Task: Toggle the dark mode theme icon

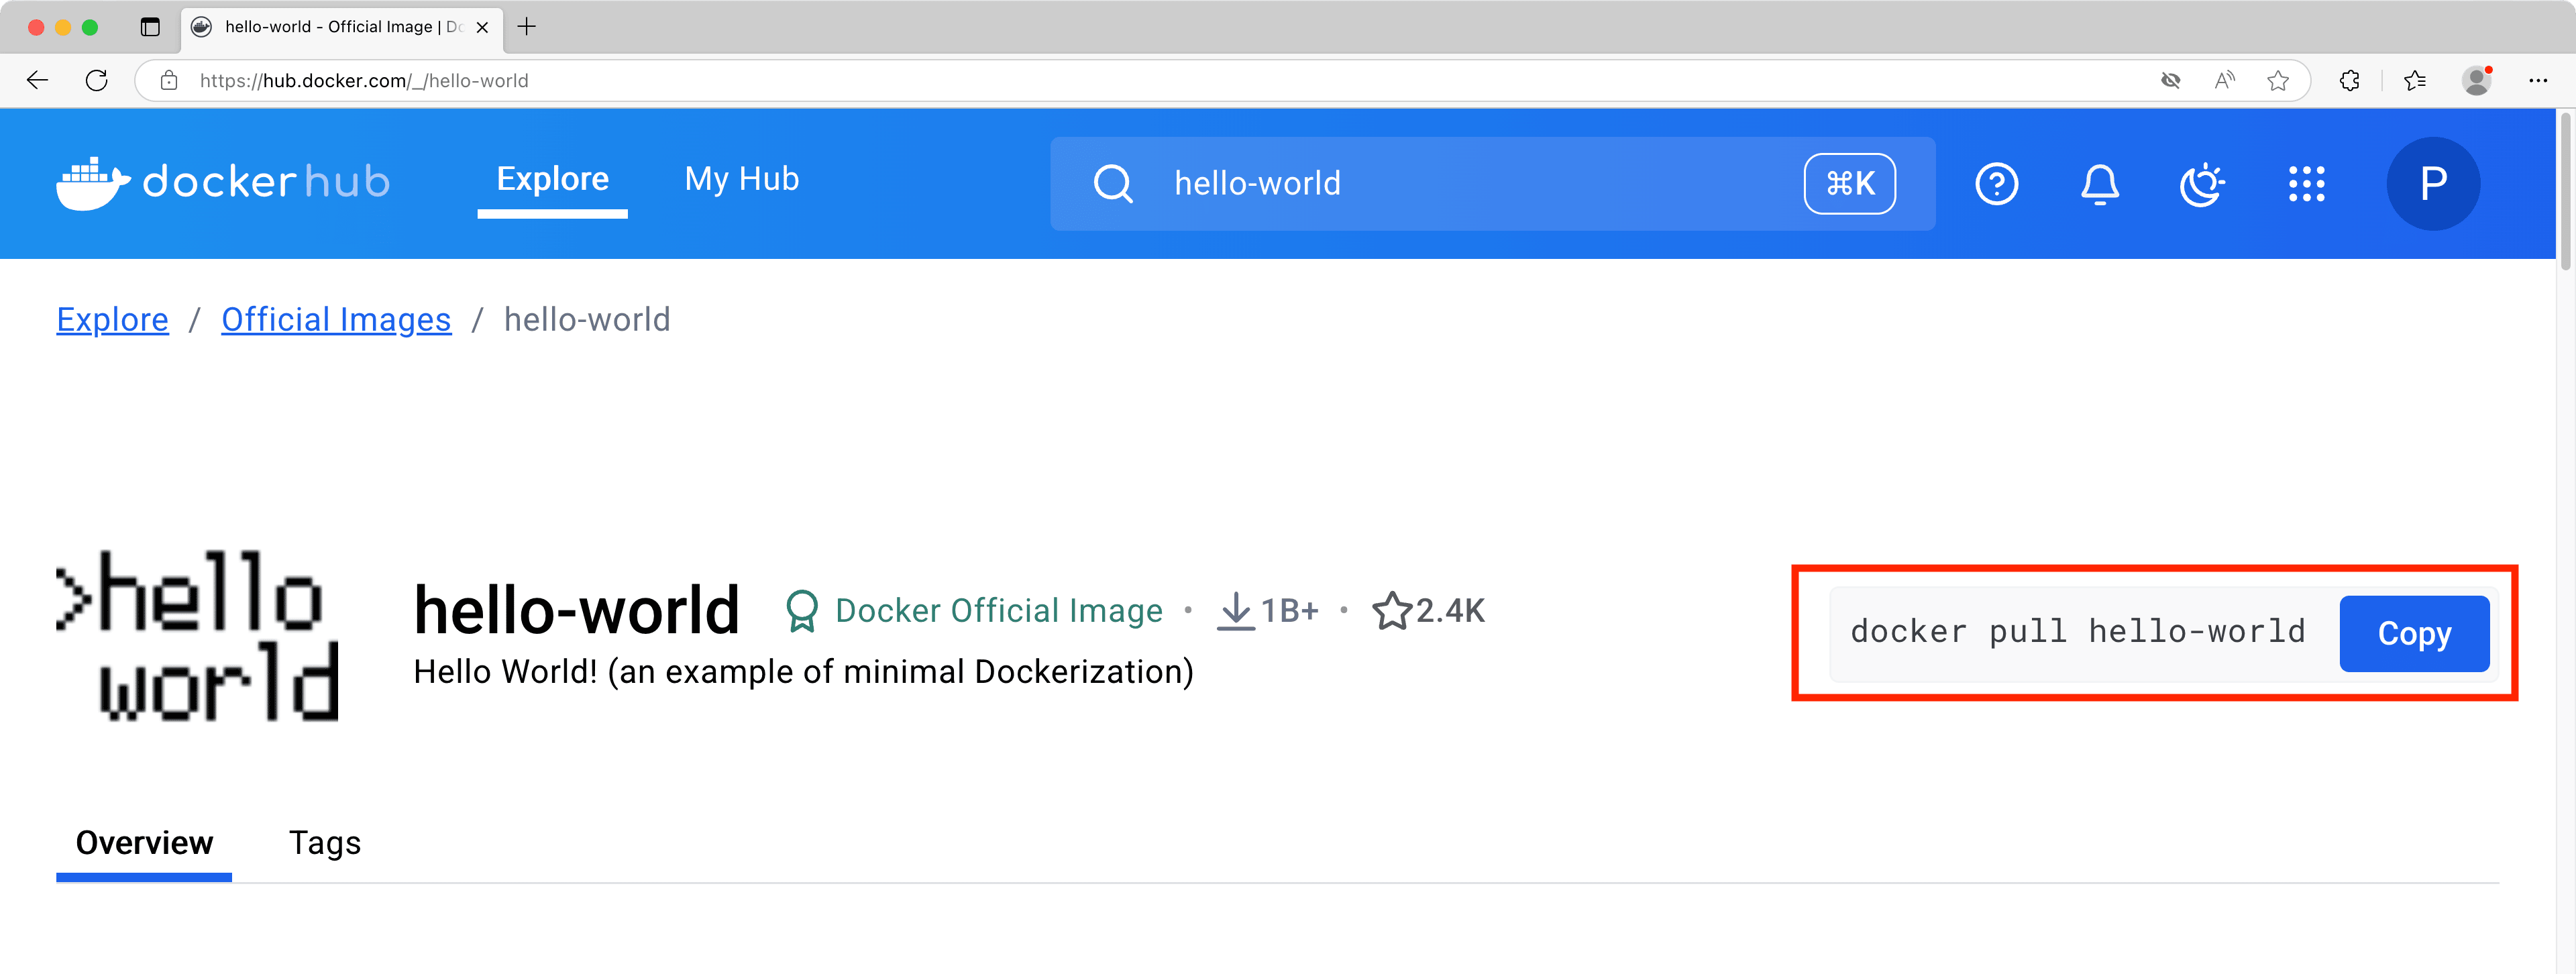Action: [x=2202, y=184]
